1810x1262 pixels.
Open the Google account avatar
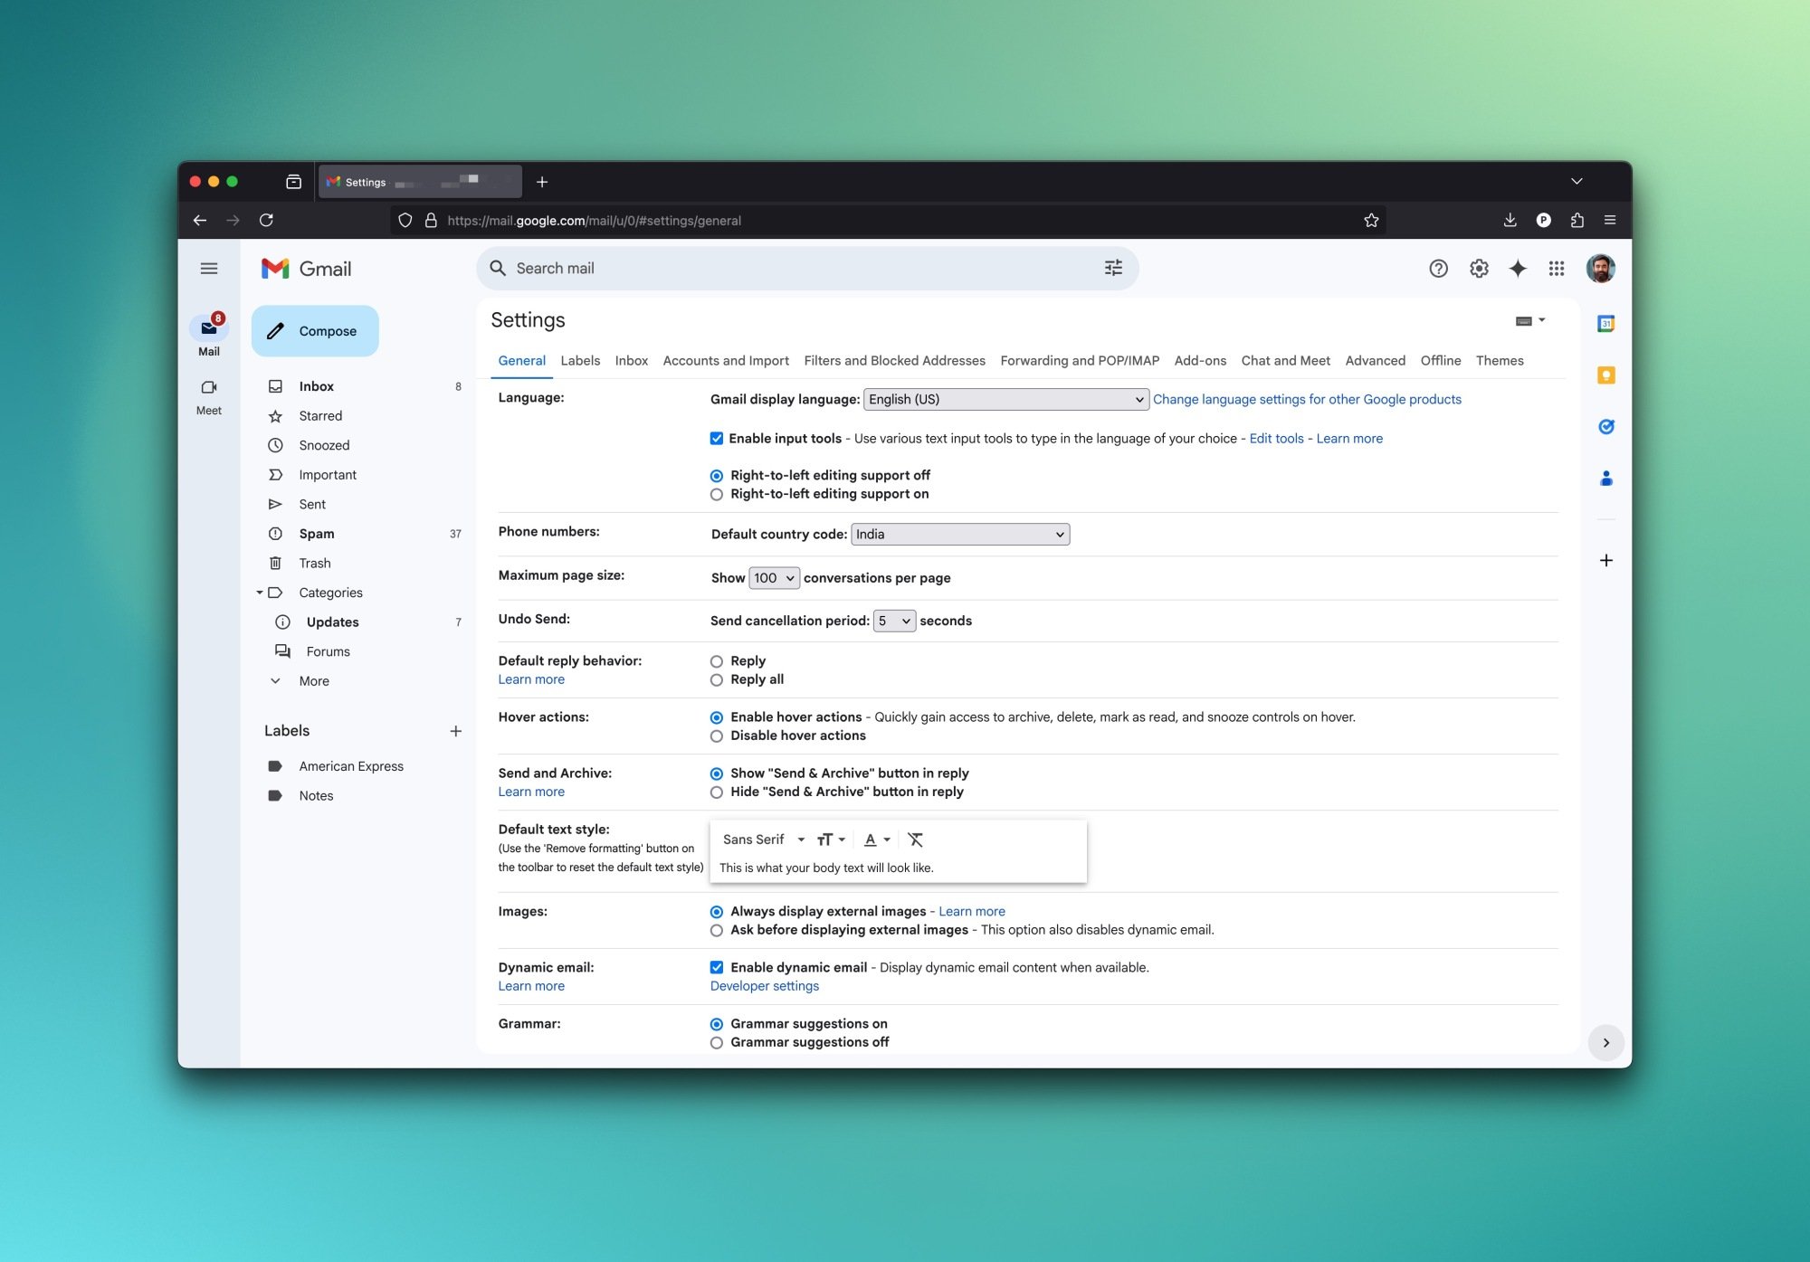pyautogui.click(x=1600, y=269)
